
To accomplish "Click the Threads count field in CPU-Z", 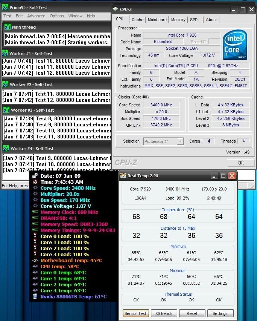I will click(x=243, y=141).
